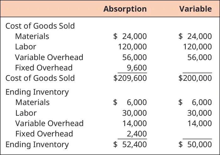Click the $200,000 variable total

point(195,78)
